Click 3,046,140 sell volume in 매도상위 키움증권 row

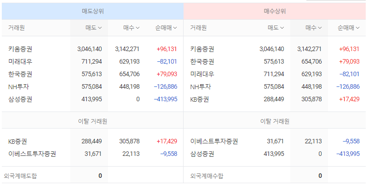tap(90, 49)
